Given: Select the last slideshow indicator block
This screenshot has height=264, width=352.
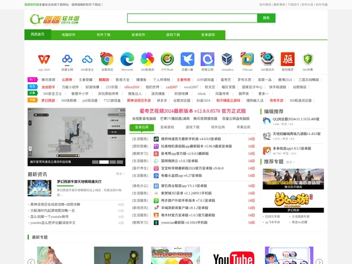Looking at the screenshot, I should [x=120, y=162].
